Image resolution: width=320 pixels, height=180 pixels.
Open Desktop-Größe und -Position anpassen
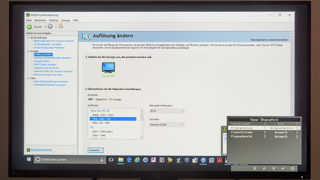[x=53, y=72]
